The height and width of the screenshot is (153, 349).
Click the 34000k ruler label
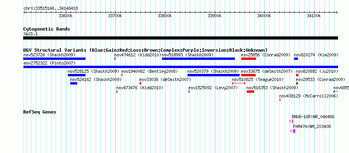tap(264, 16)
